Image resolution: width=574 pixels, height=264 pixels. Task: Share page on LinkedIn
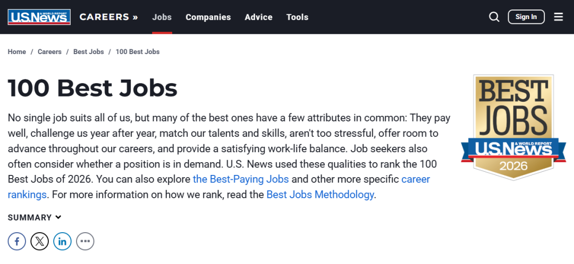point(62,242)
